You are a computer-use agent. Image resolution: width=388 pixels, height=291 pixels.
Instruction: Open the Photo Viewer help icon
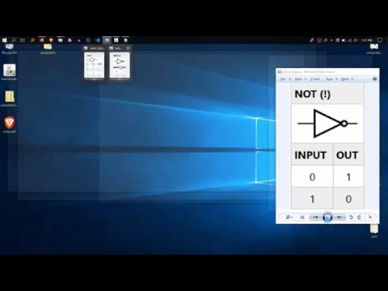374,78
